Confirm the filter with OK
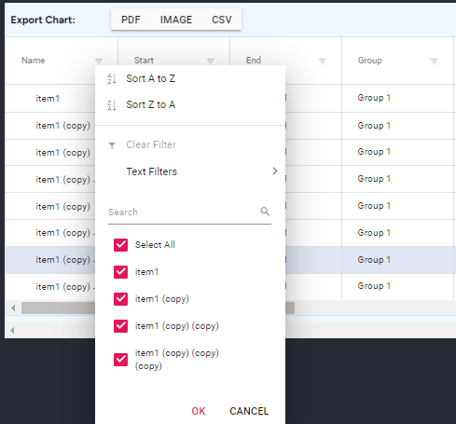Image resolution: width=456 pixels, height=424 pixels. click(199, 411)
